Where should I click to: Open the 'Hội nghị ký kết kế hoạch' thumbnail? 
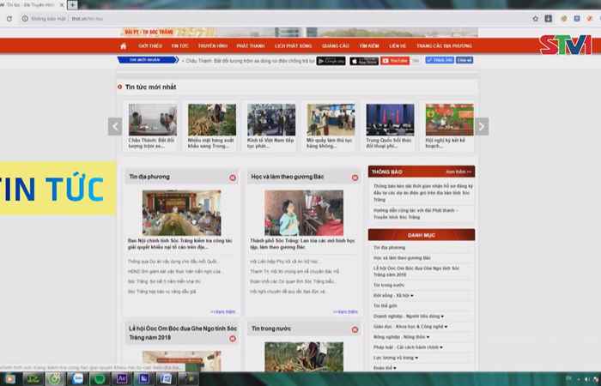tap(450, 120)
